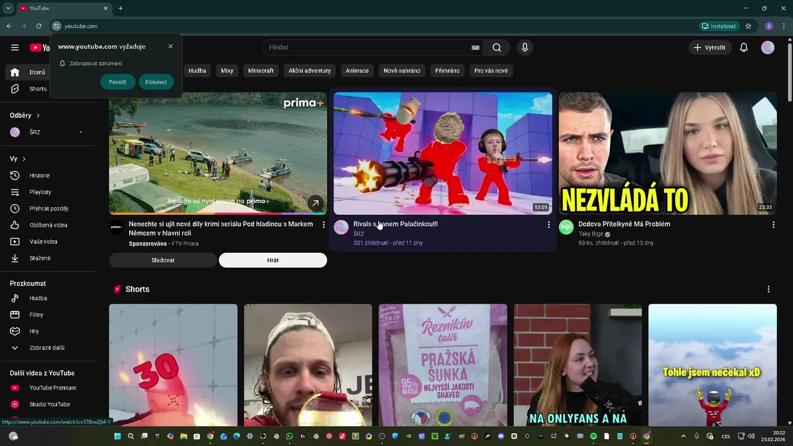
Task: Click the external link arrow on the Prima ad
Action: tap(315, 203)
